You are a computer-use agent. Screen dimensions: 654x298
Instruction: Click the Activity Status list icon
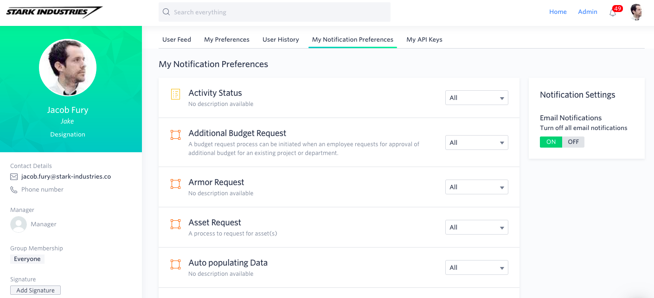point(175,94)
